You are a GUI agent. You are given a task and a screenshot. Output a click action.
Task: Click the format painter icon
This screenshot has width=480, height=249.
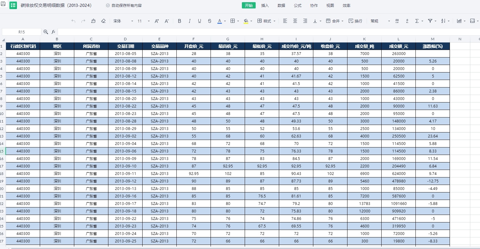point(93,21)
